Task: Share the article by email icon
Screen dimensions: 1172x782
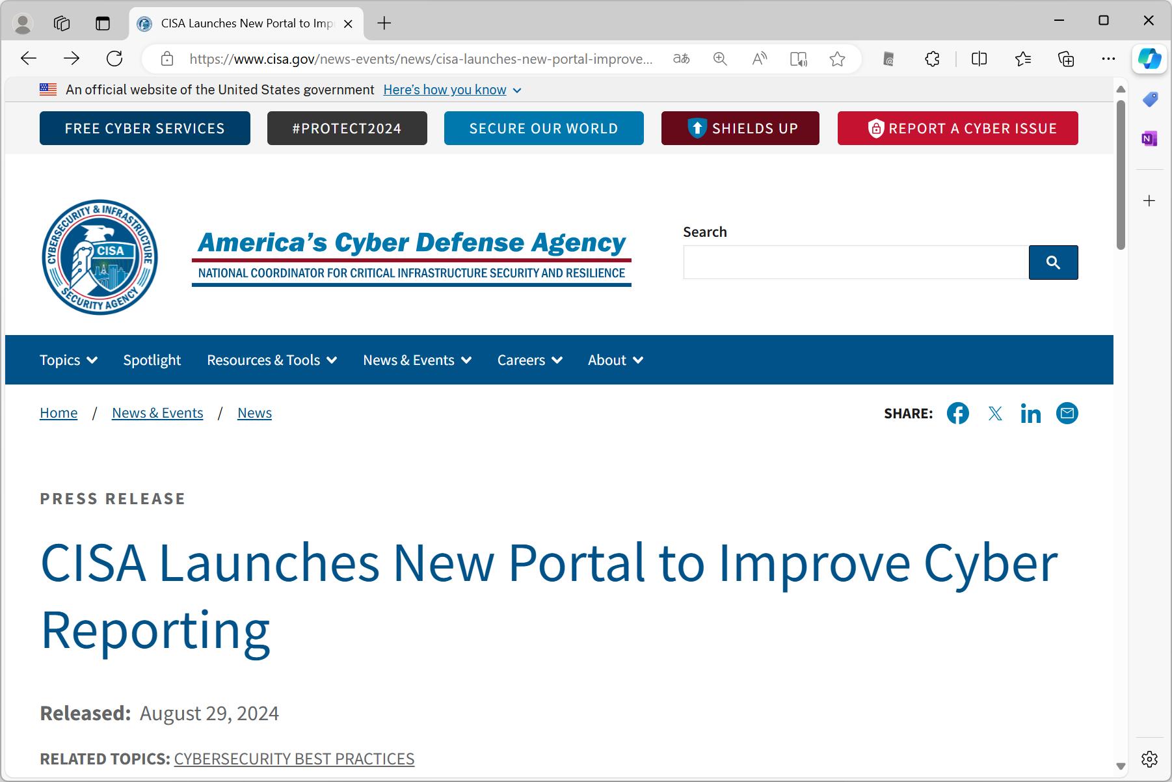Action: [1067, 413]
